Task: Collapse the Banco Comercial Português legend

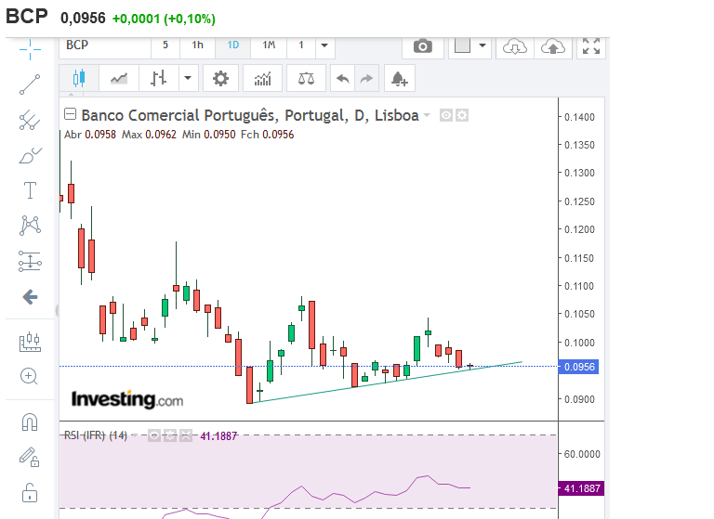Action: (x=70, y=113)
